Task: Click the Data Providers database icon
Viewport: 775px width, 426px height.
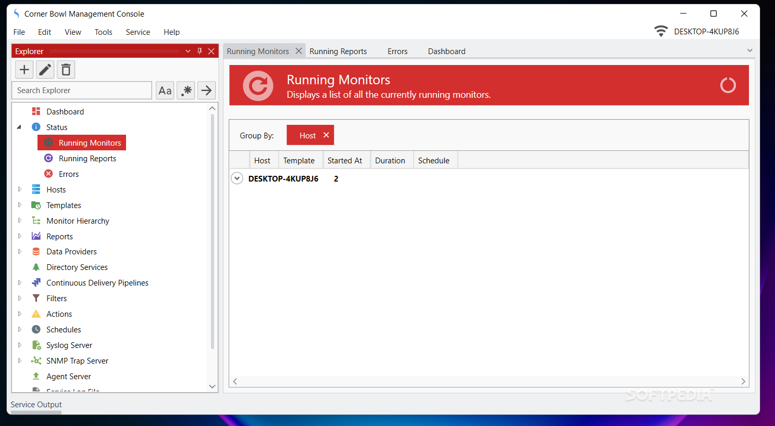Action: point(36,251)
